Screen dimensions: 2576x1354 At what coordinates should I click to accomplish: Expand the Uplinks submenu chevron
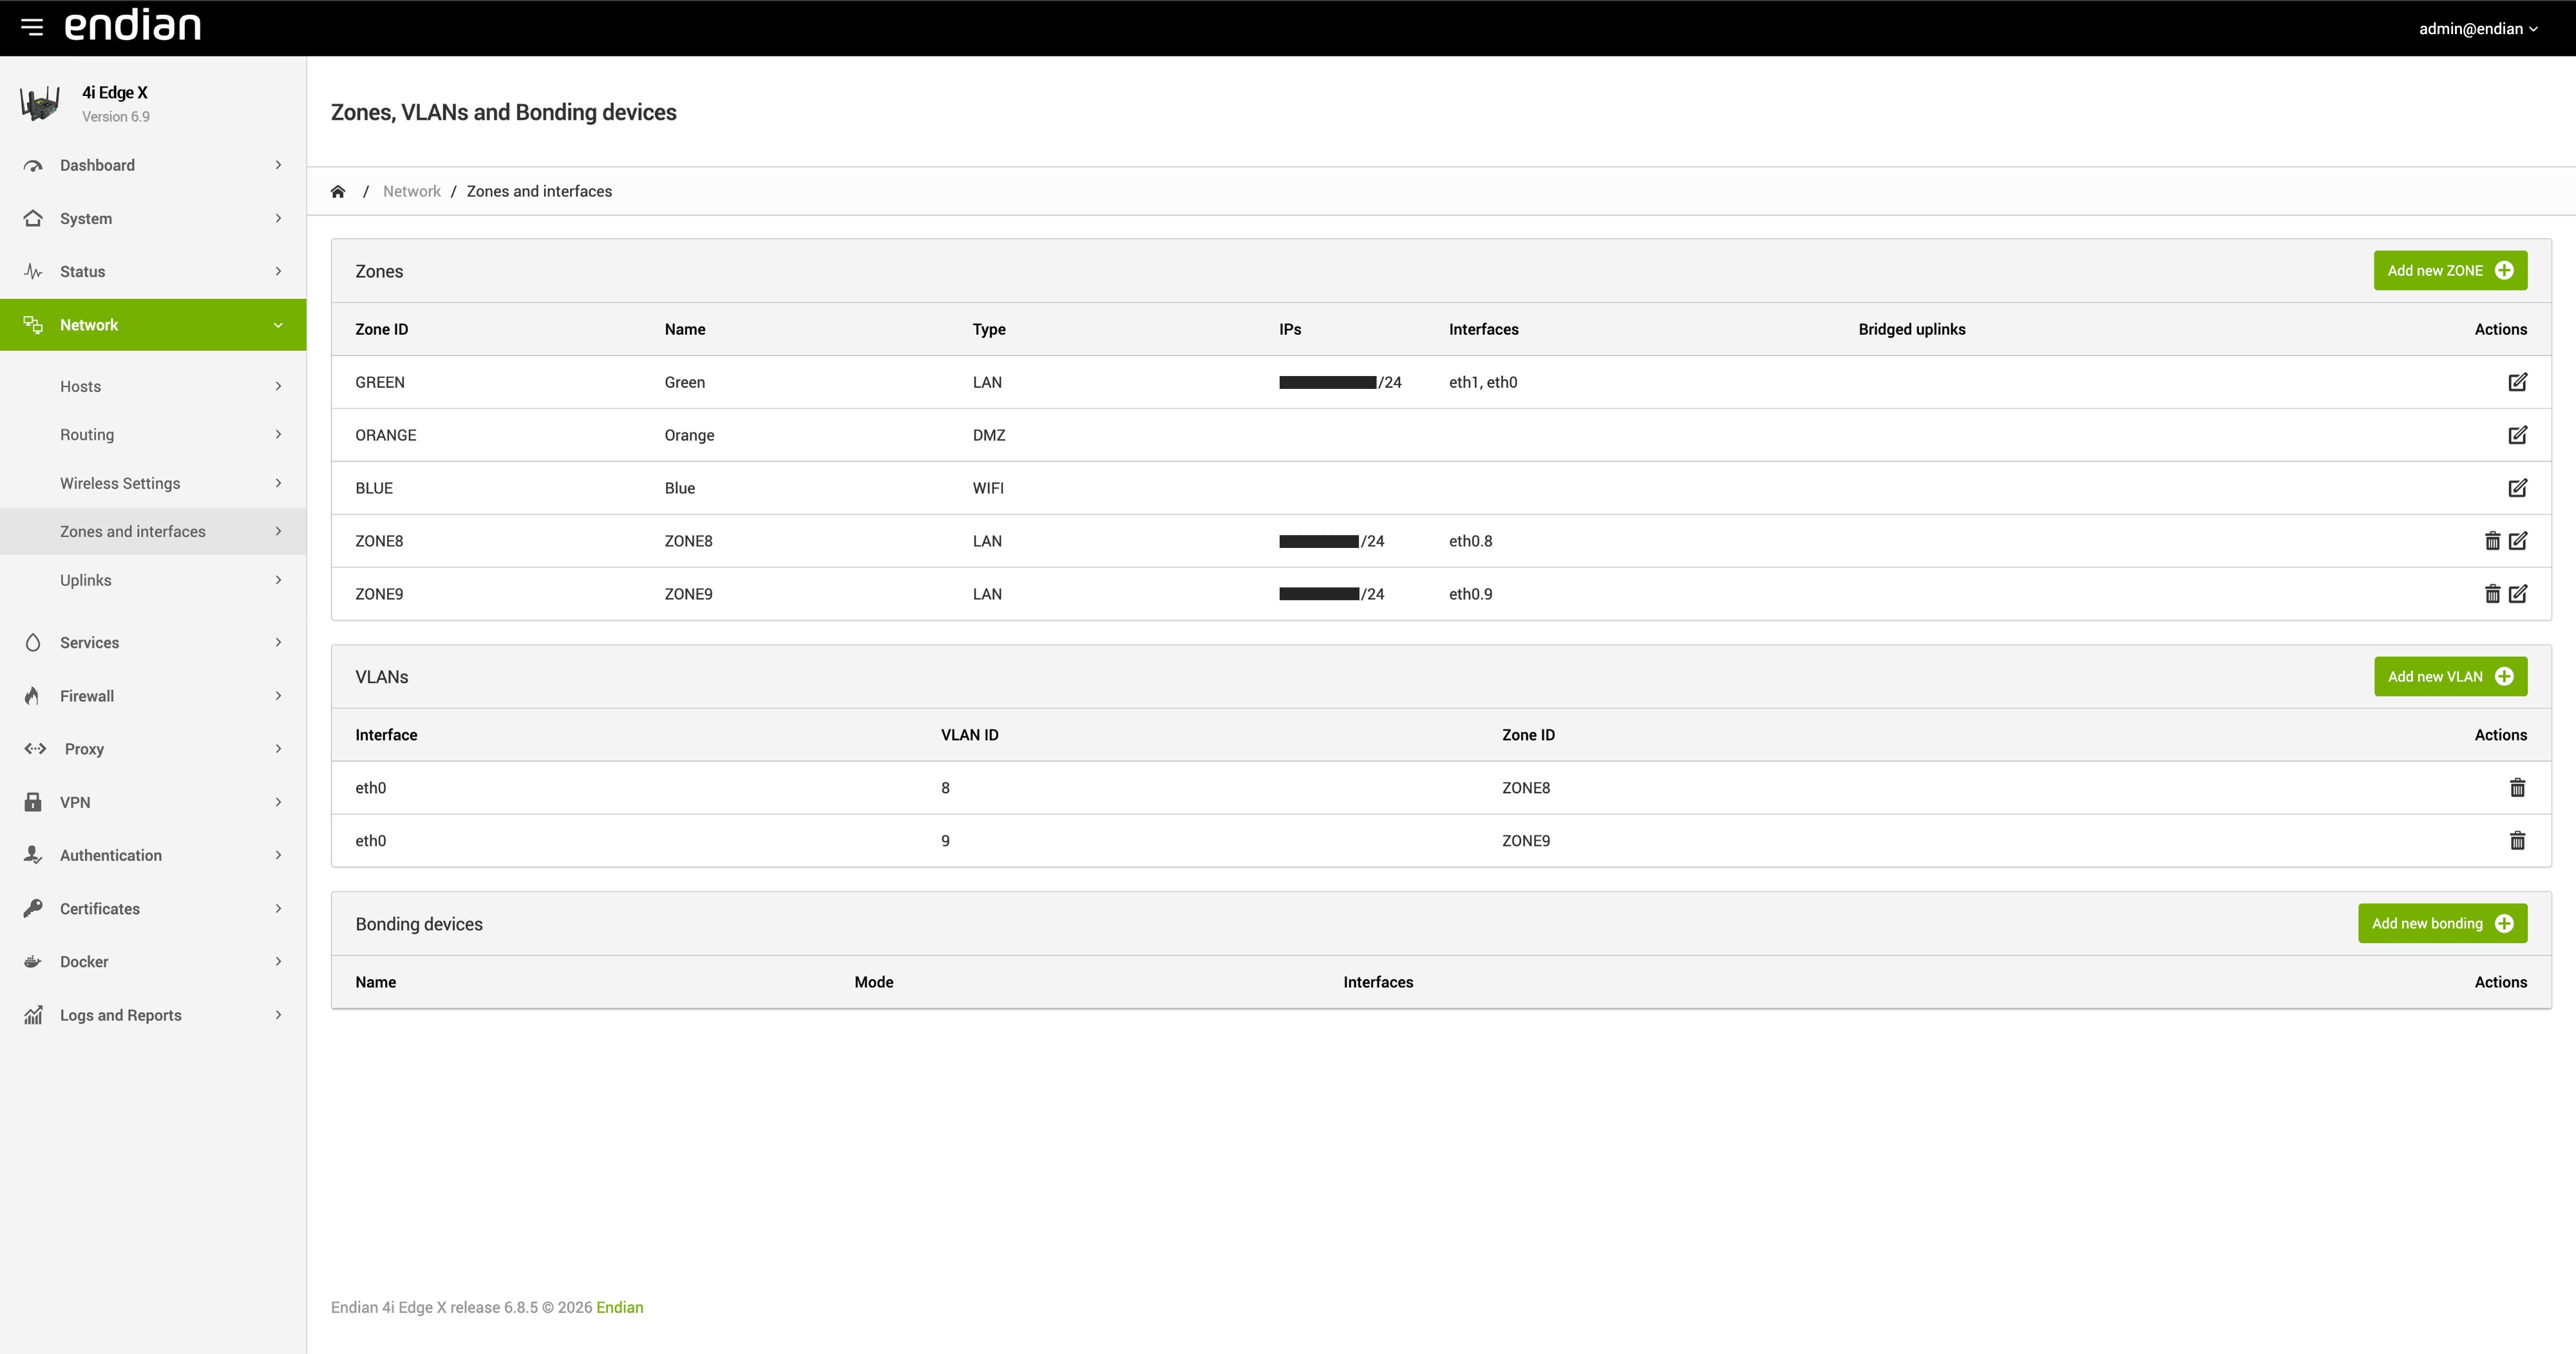(x=278, y=580)
